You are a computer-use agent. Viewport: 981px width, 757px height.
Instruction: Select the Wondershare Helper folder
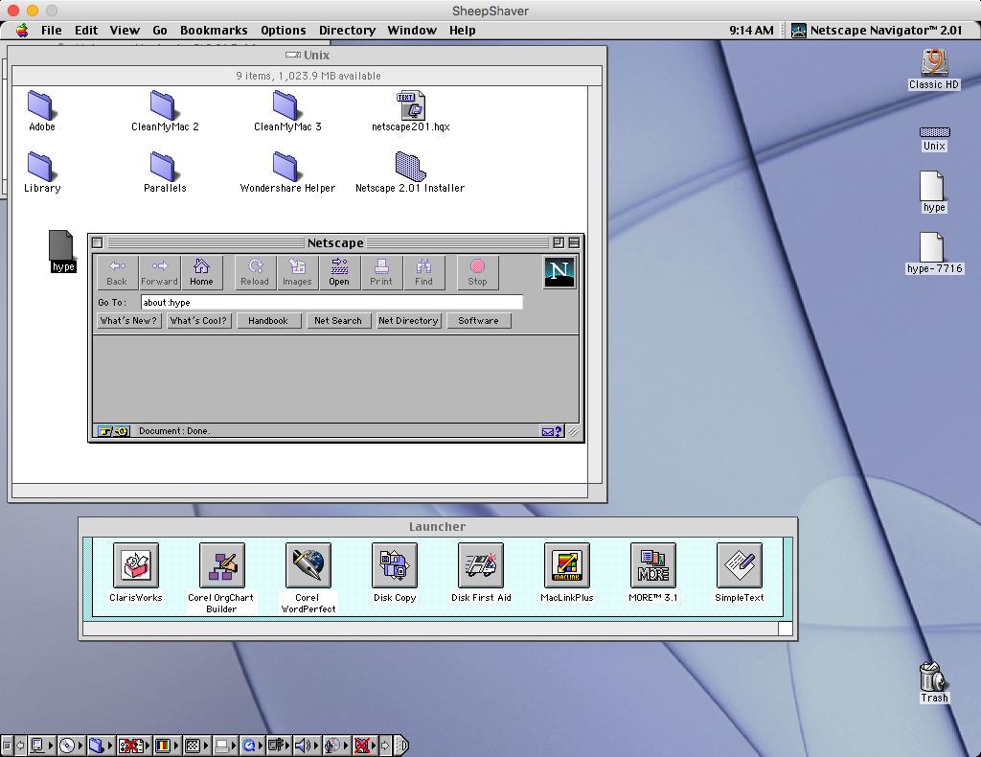pos(286,167)
